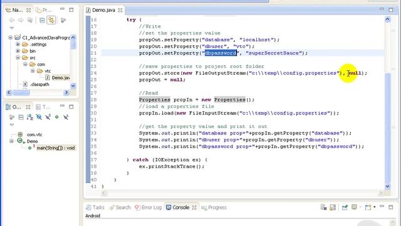Viewport: 401px width, 226px height.
Task: Click the highlighted dbpassword text on line 21
Action: pos(221,53)
